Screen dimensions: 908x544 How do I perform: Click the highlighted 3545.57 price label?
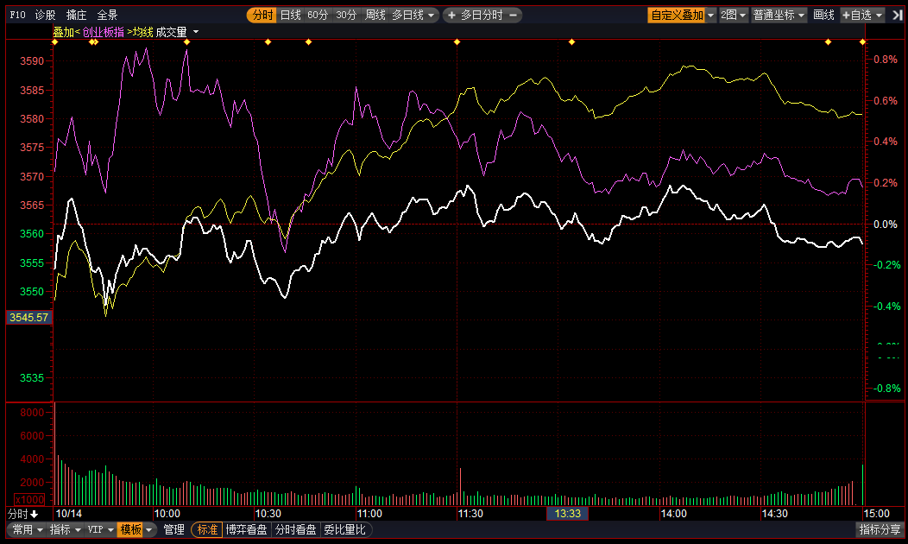pyautogui.click(x=29, y=318)
